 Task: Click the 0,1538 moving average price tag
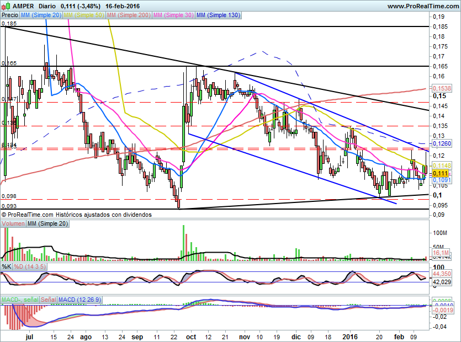442,88
